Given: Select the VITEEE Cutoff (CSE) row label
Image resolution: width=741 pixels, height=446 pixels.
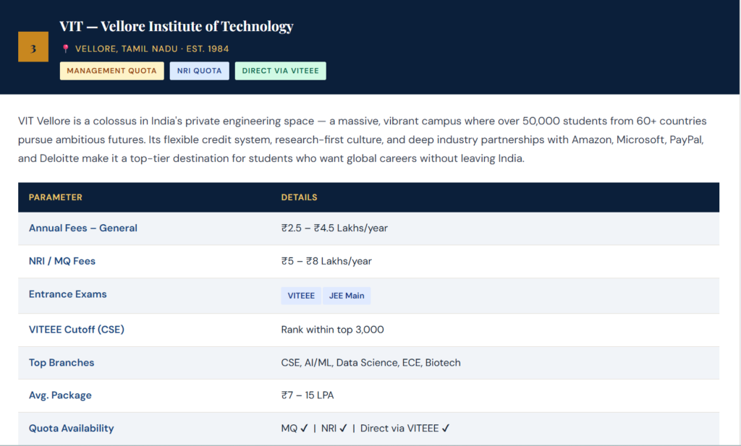Looking at the screenshot, I should (76, 329).
